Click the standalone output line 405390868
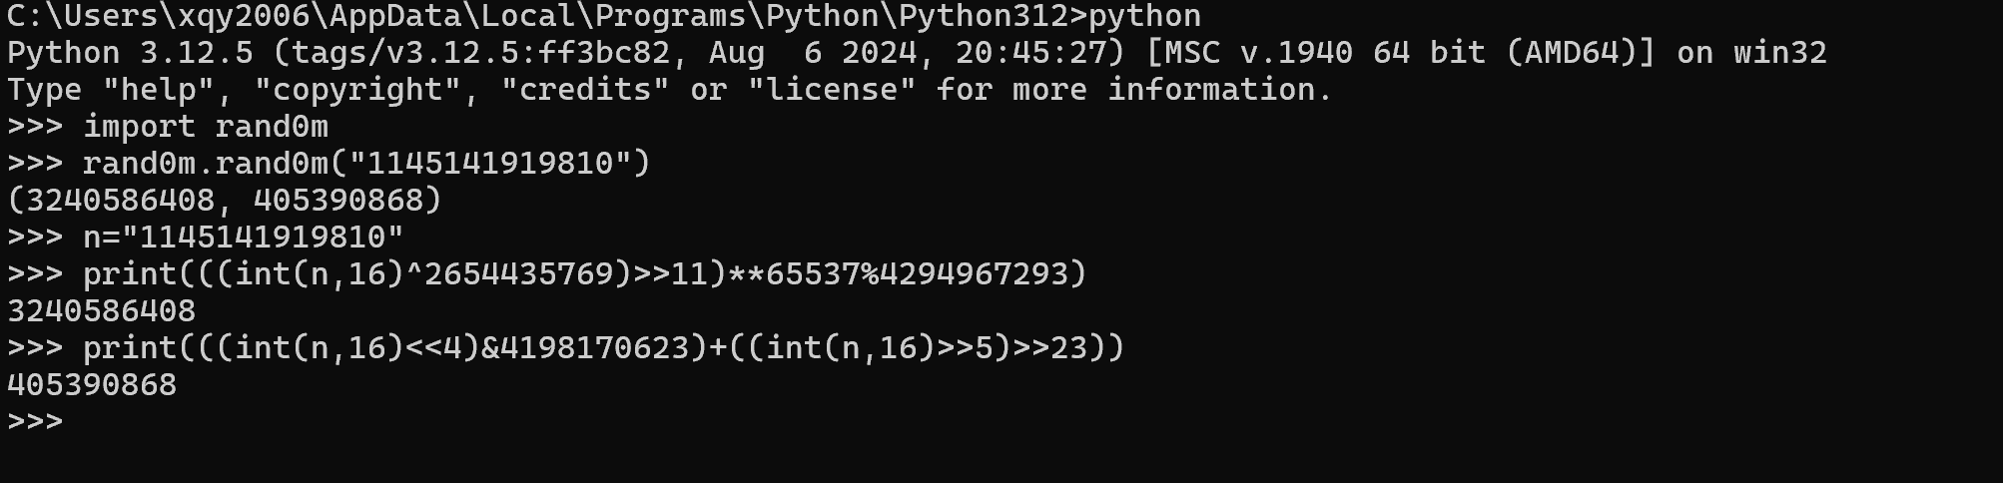This screenshot has width=2003, height=483. (92, 384)
